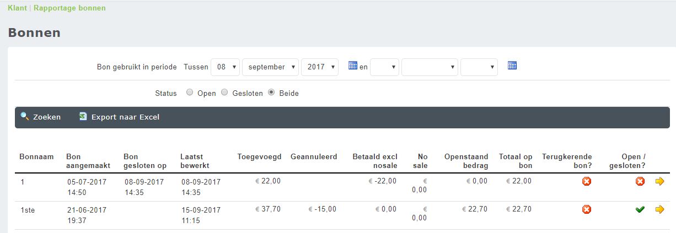676x233 pixels.
Task: Open the end date calendar picker
Action: click(x=512, y=66)
